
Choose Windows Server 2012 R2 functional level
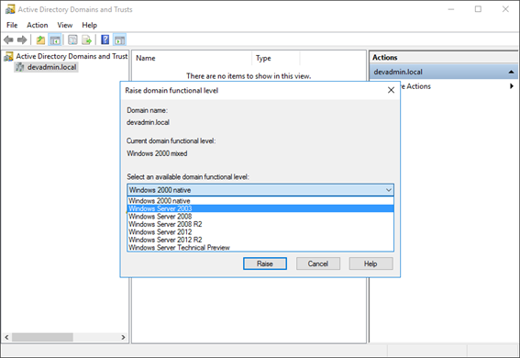point(260,240)
